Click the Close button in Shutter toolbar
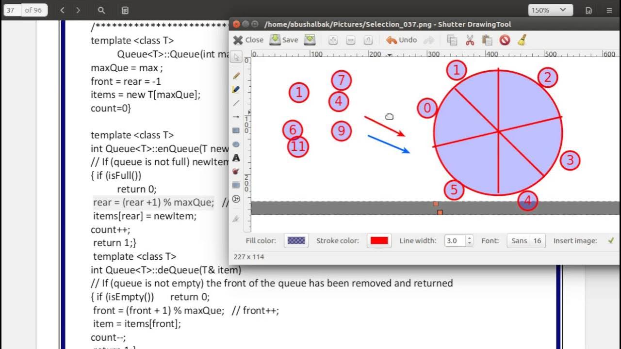Image resolution: width=621 pixels, height=349 pixels. 248,40
